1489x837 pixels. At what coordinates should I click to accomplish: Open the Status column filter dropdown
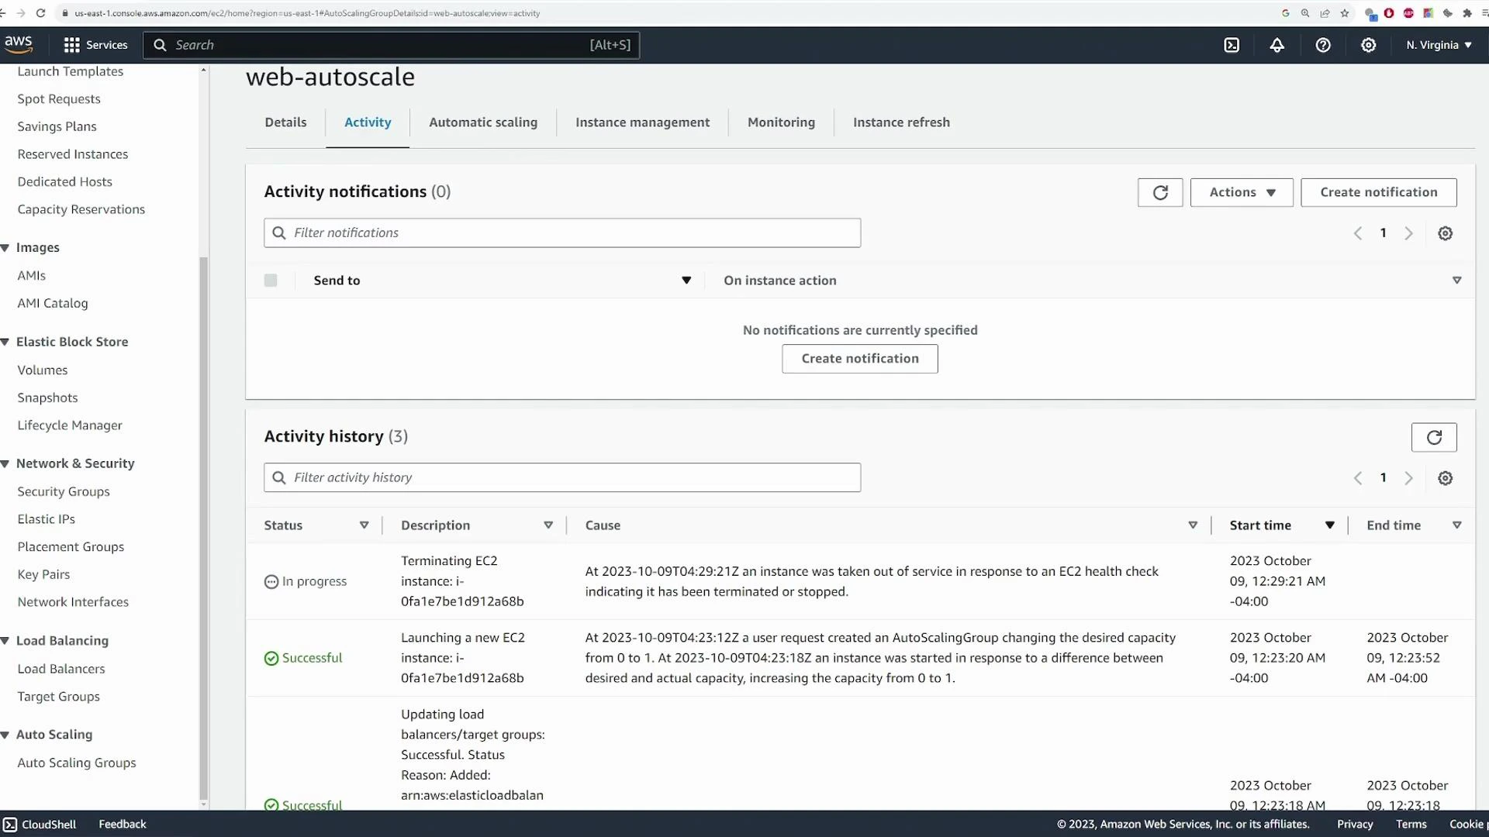364,525
